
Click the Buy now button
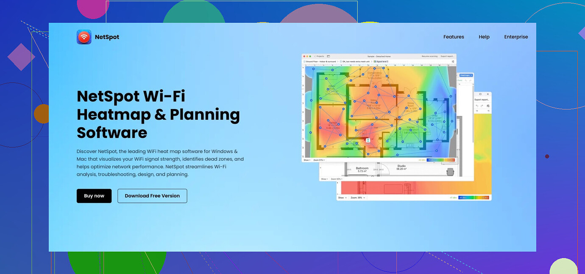pyautogui.click(x=94, y=196)
